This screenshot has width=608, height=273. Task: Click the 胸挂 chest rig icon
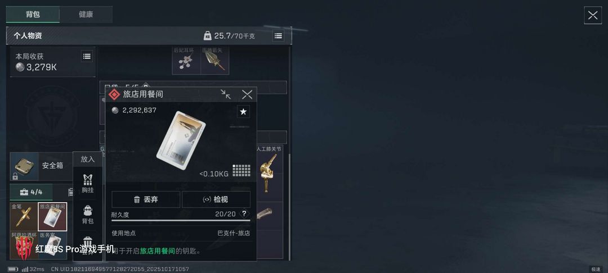coord(88,183)
